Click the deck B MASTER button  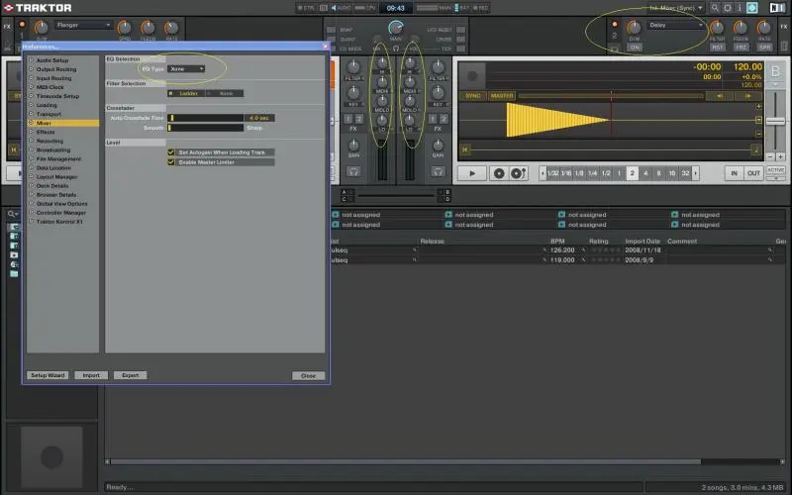tap(502, 96)
